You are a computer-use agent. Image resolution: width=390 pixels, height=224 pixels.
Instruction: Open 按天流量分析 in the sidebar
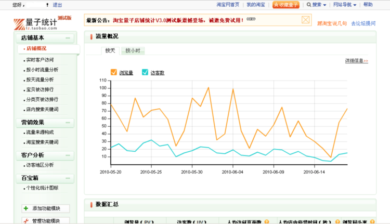40,80
